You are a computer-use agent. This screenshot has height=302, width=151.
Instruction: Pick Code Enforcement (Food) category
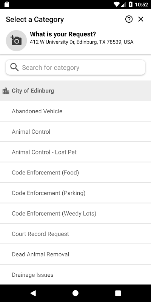[75, 173]
